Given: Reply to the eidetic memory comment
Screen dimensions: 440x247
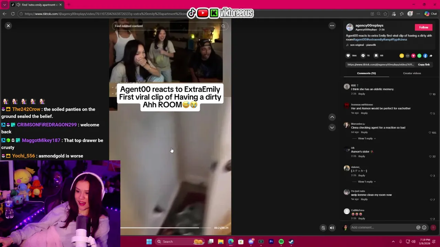Looking at the screenshot, I should click(x=362, y=94).
